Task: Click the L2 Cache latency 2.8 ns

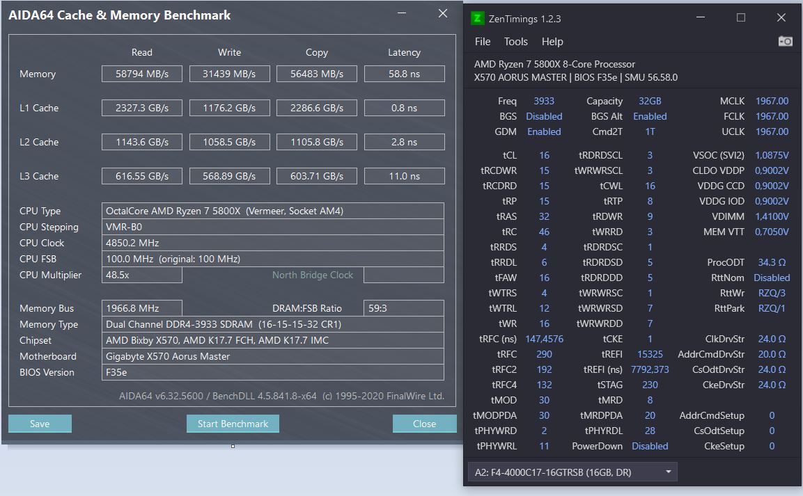Action: pyautogui.click(x=404, y=142)
